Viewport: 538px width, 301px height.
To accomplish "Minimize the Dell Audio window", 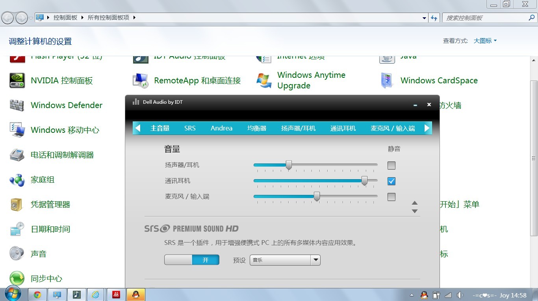I will click(x=415, y=105).
